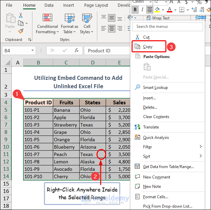Viewport: 211px width, 210px height.
Task: Click the cell containing Strawberry
Action: 66,125
